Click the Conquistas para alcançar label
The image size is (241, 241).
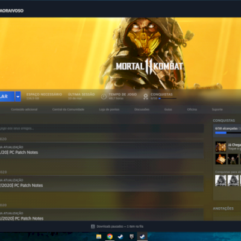pos(228,172)
